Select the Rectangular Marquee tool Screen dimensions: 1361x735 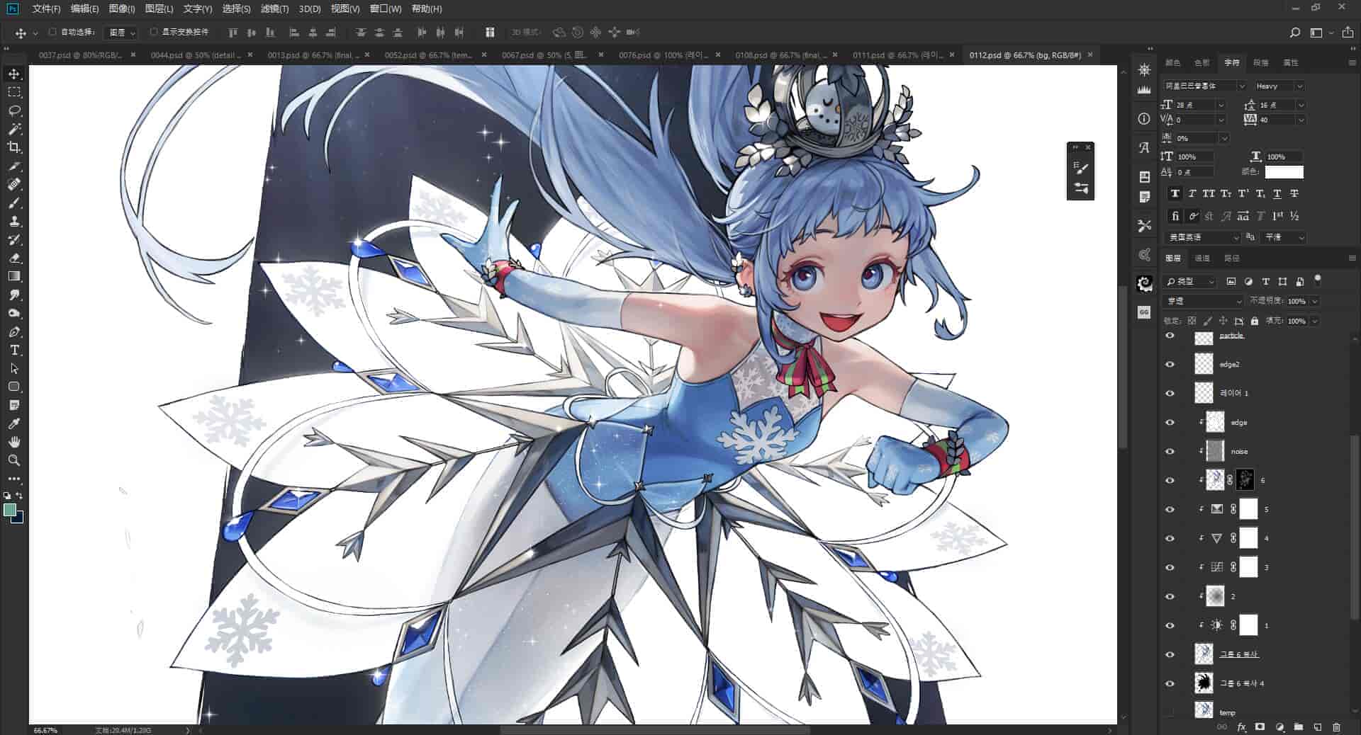14,92
